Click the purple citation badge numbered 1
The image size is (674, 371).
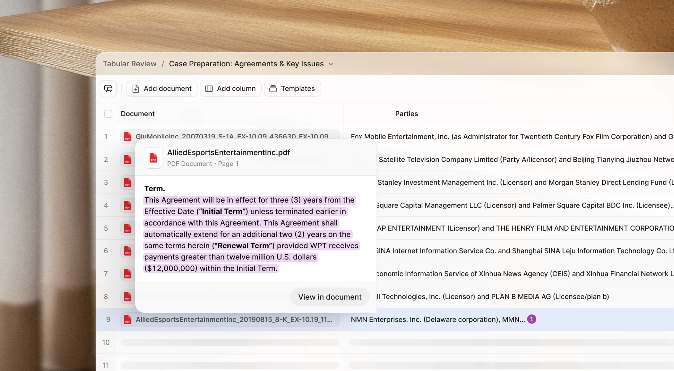coord(532,319)
